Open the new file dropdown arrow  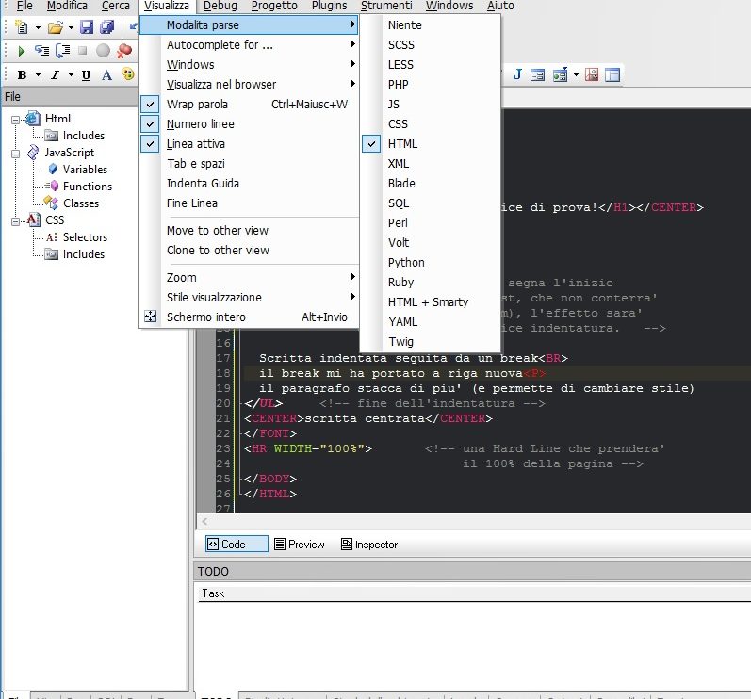pos(38,28)
